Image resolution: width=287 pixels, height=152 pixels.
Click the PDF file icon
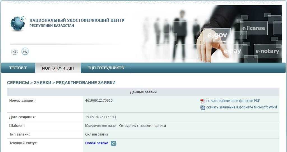[202, 101]
